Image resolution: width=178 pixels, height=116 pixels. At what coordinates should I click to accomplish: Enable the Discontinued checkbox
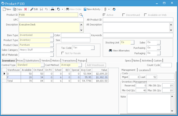[124, 15]
